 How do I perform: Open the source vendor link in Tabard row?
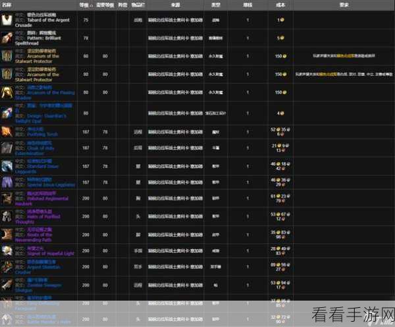coord(175,20)
